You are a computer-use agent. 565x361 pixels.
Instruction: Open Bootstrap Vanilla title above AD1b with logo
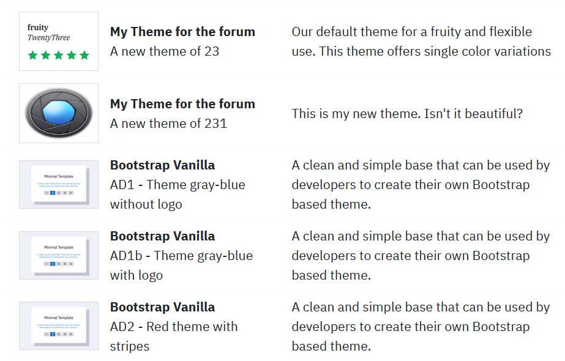162,236
